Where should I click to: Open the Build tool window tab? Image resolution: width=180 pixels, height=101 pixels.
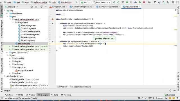point(55,95)
